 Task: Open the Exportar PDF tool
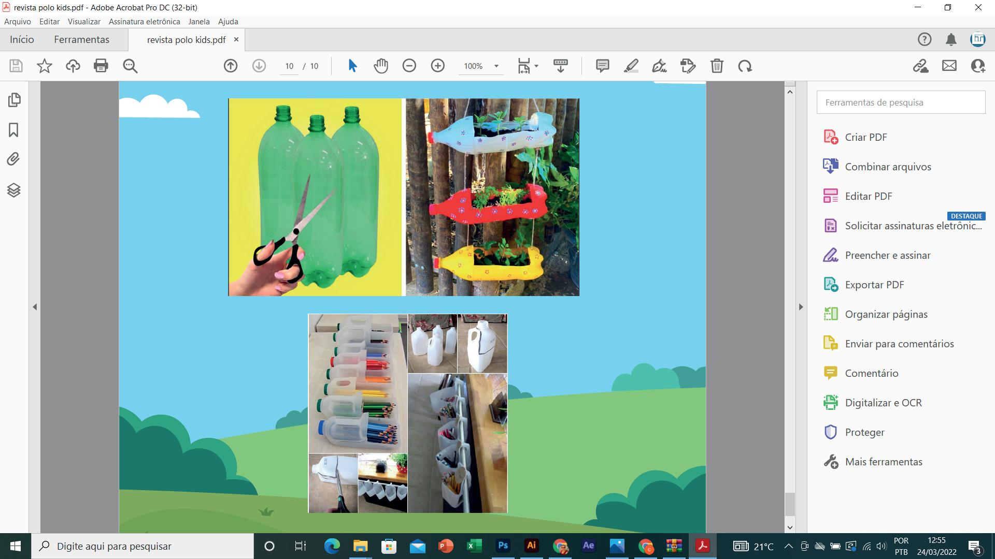pyautogui.click(x=874, y=285)
